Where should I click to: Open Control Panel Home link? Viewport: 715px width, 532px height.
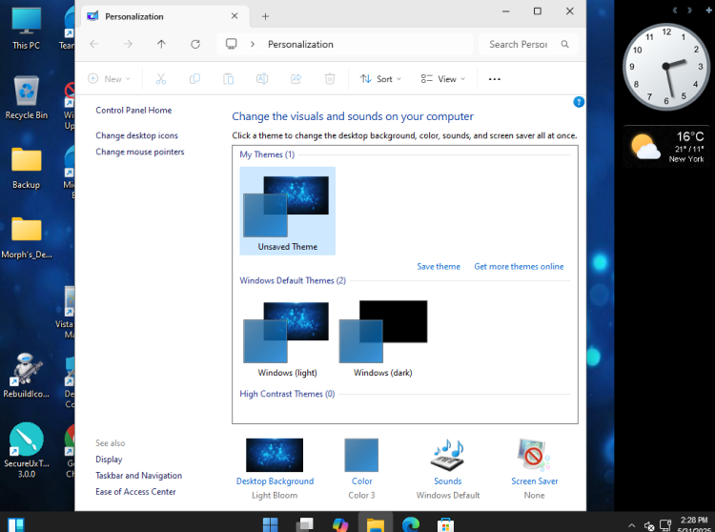(133, 110)
